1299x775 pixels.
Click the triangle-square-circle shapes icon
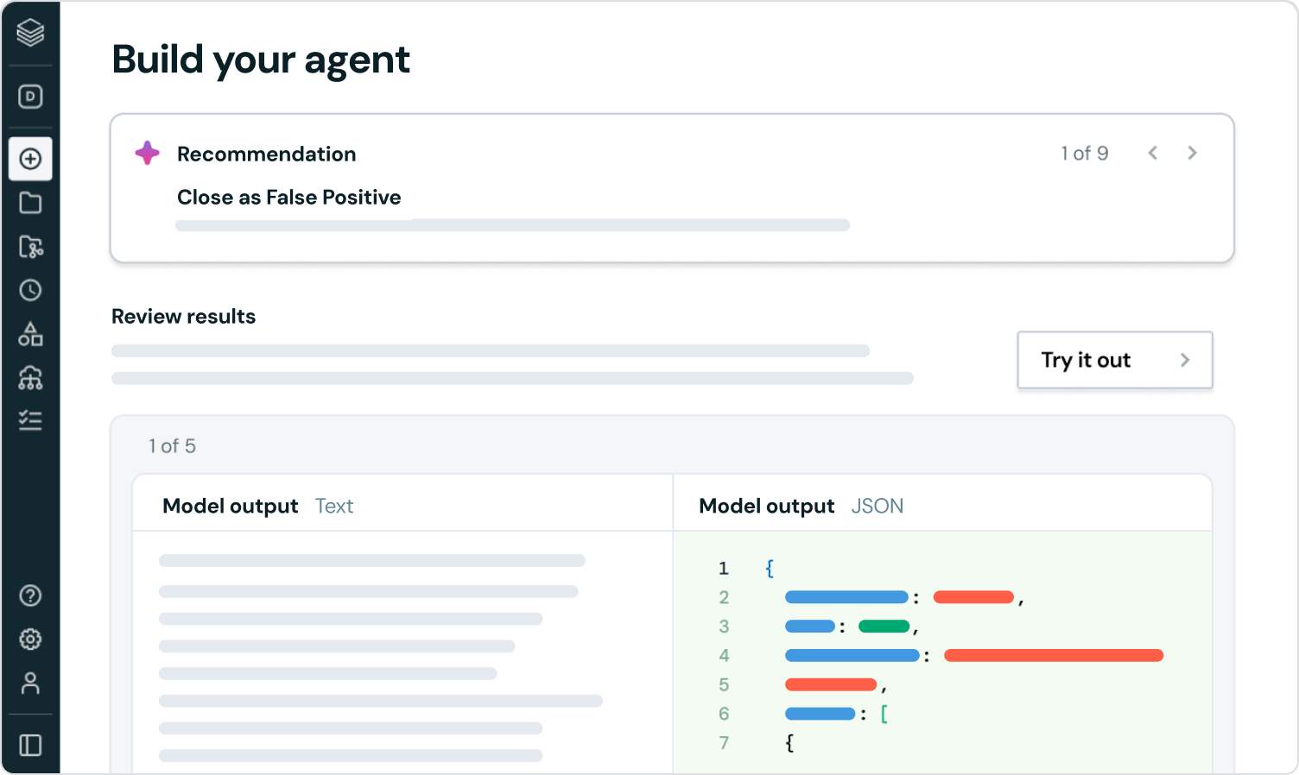tap(30, 334)
